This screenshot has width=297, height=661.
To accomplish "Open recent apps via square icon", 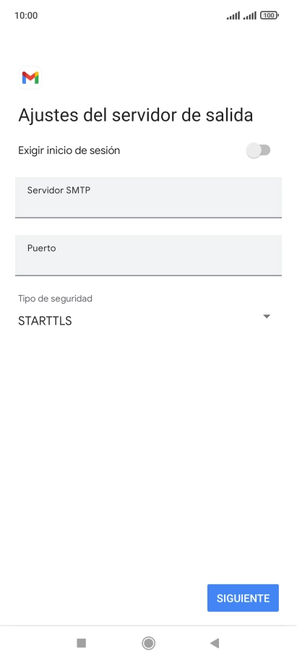I will (82, 643).
